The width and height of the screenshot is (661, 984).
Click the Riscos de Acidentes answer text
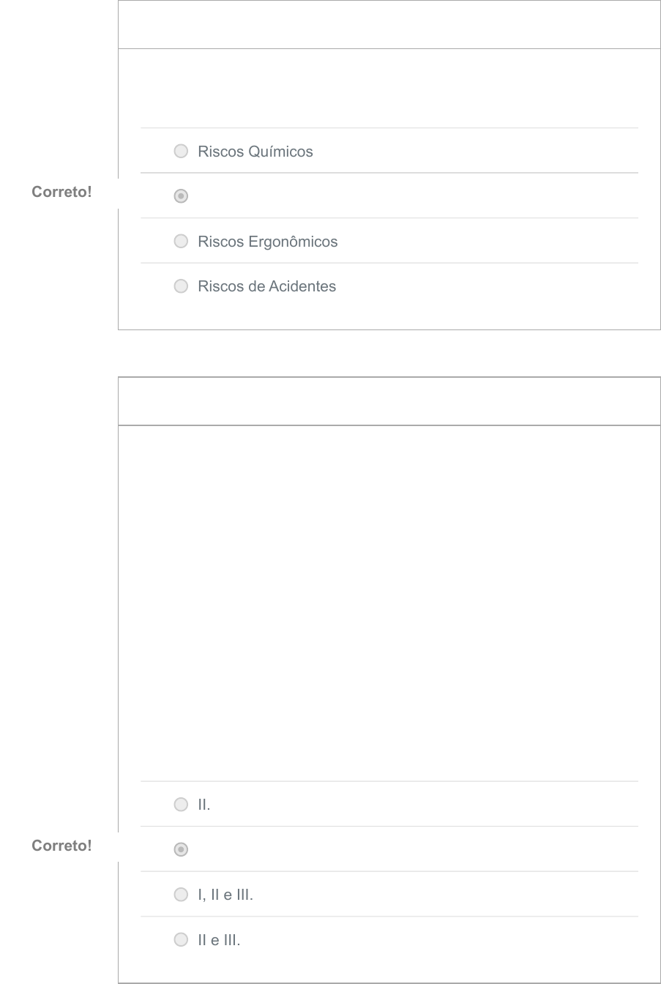click(267, 286)
